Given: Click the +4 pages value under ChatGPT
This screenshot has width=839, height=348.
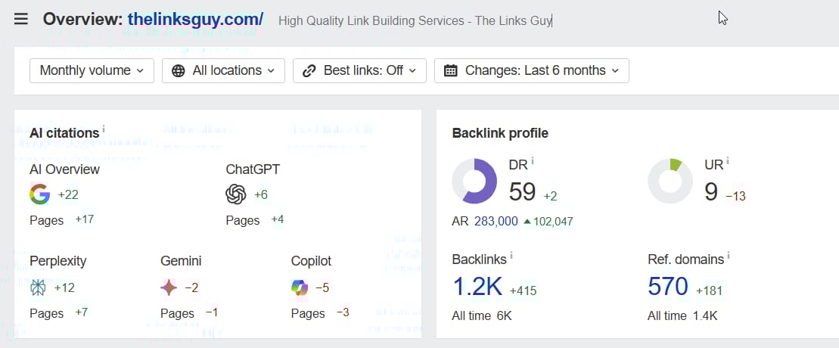Looking at the screenshot, I should [277, 219].
